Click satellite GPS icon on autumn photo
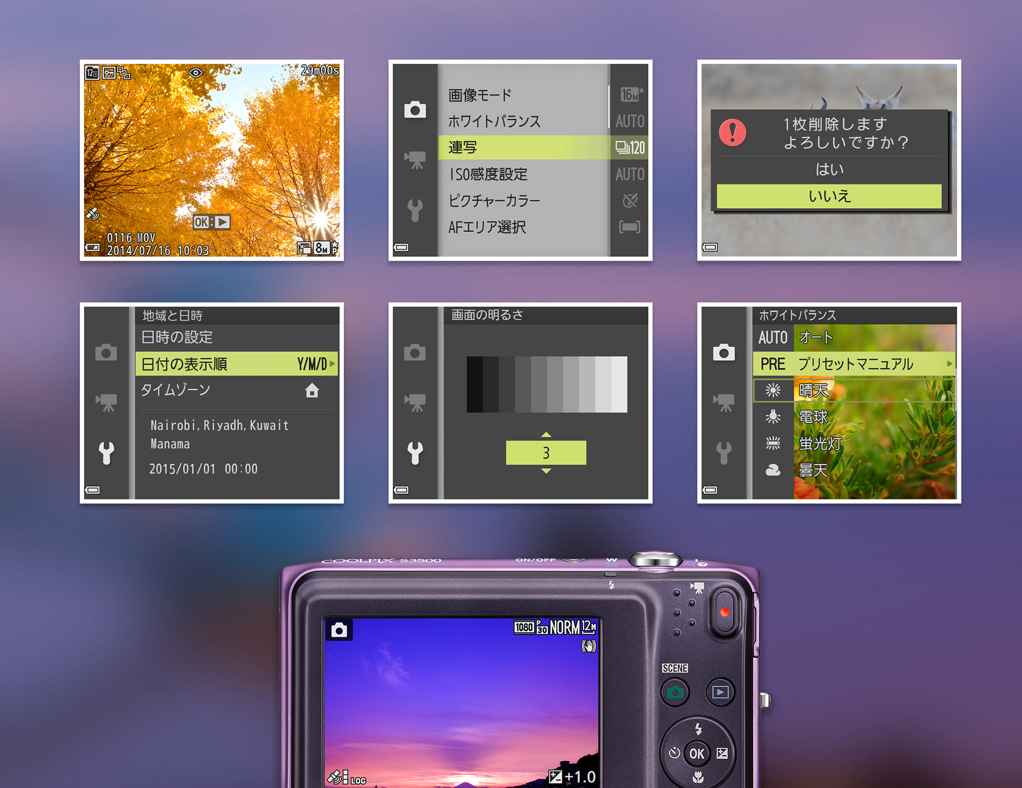This screenshot has width=1022, height=788. click(93, 214)
